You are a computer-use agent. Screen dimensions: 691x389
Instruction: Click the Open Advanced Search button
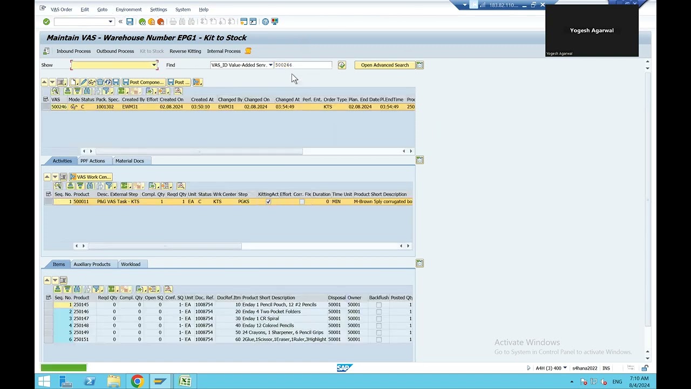click(x=385, y=65)
